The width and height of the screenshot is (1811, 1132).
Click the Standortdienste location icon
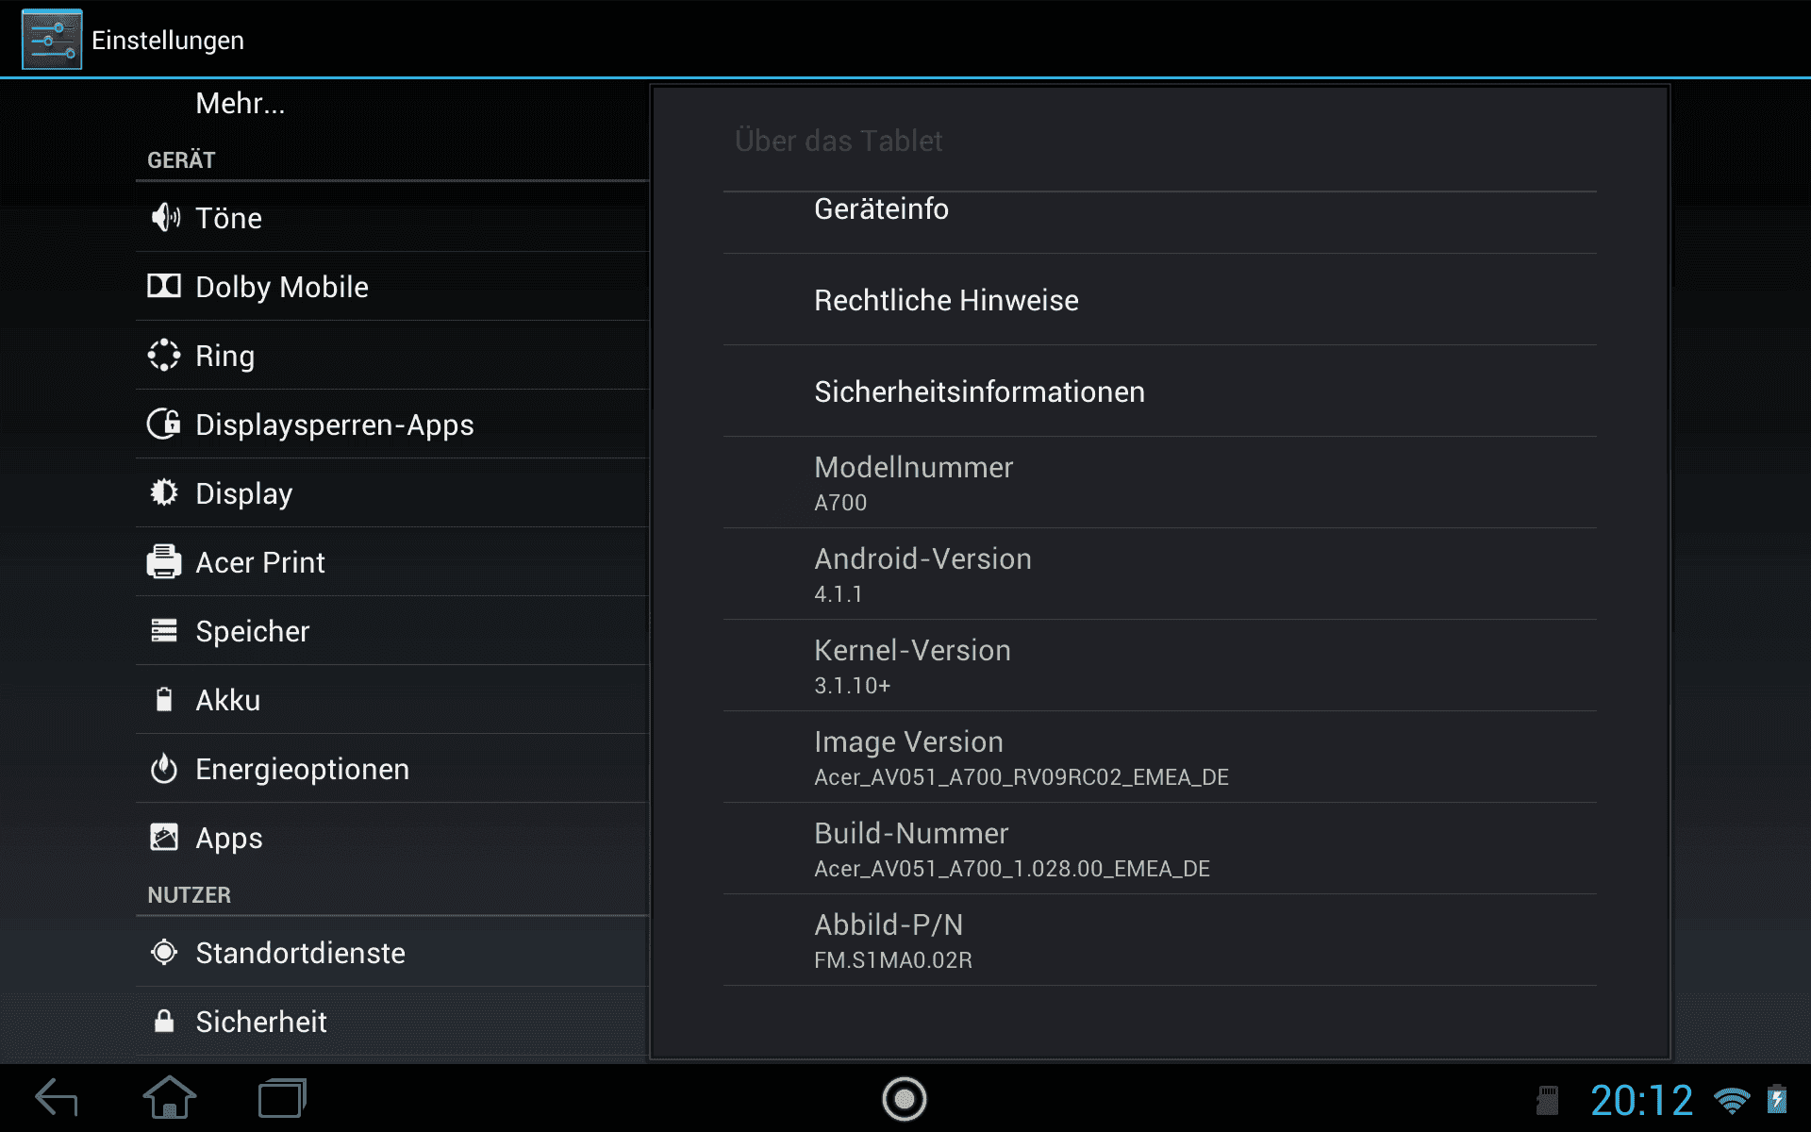point(164,953)
